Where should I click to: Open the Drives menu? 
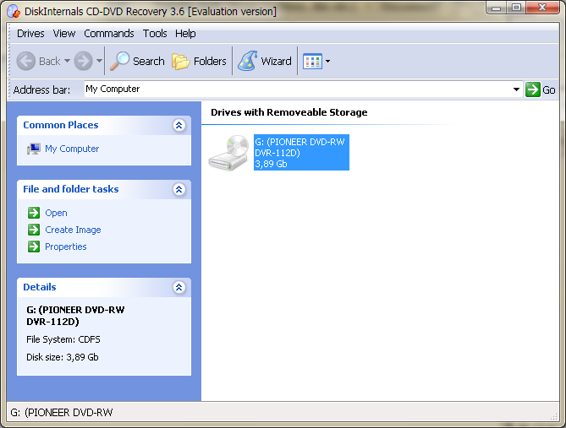pos(30,34)
